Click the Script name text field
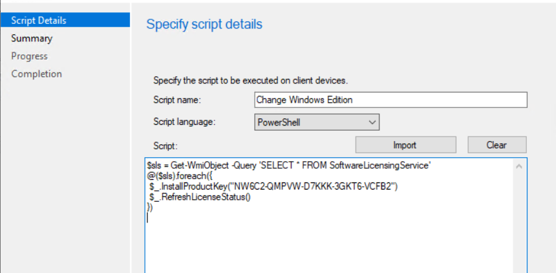This screenshot has width=556, height=273. point(390,100)
